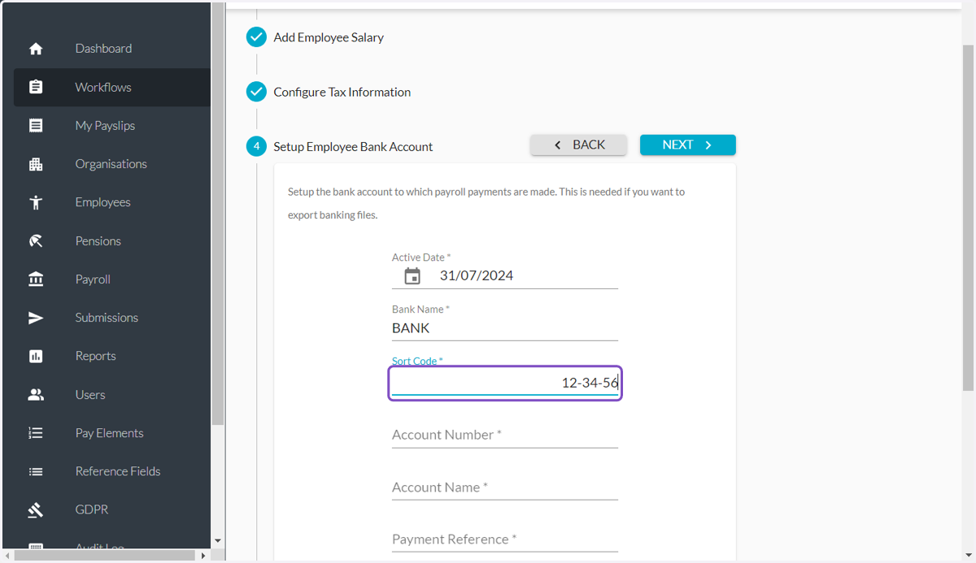
Task: Click the sidebar horizontal scroll left arrow
Action: click(8, 556)
